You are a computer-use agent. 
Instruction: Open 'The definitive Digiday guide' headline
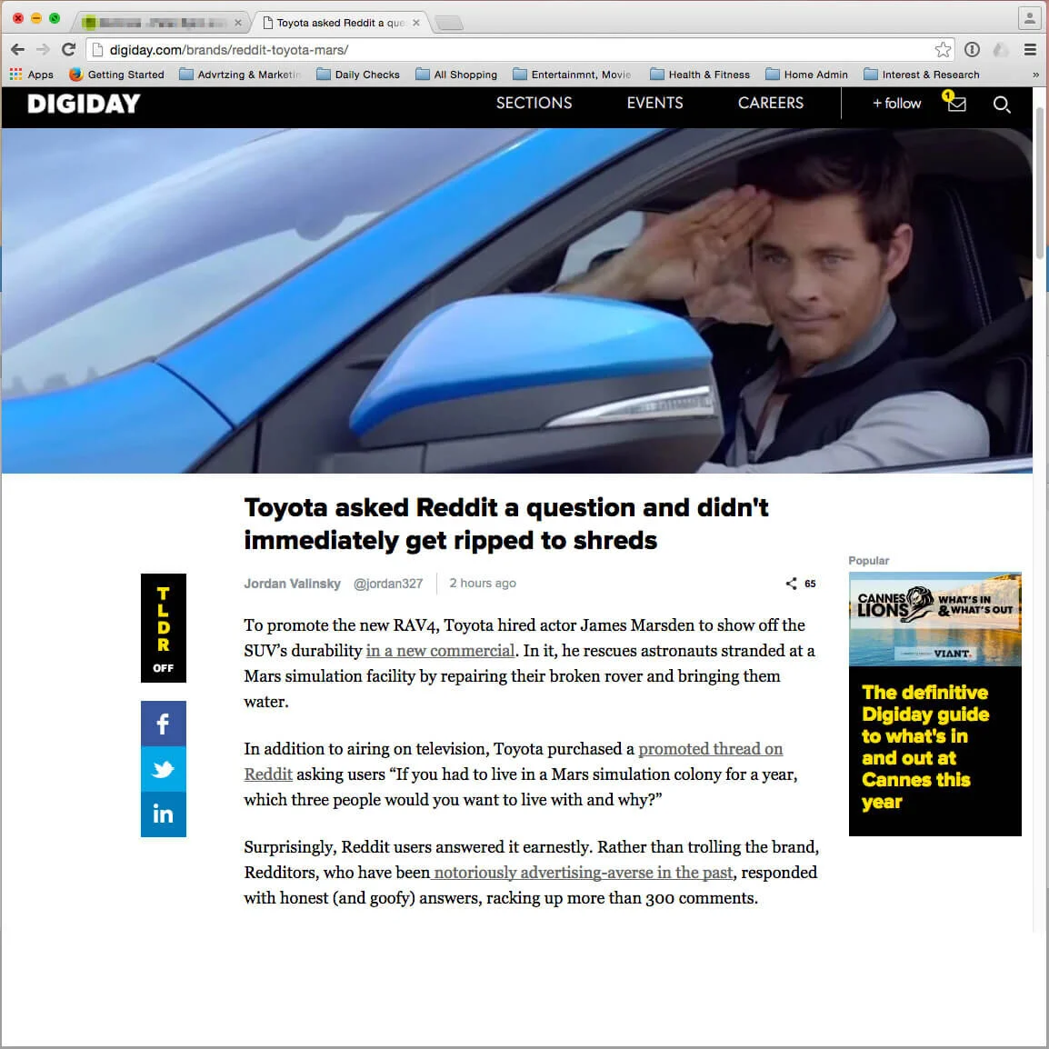coord(925,746)
